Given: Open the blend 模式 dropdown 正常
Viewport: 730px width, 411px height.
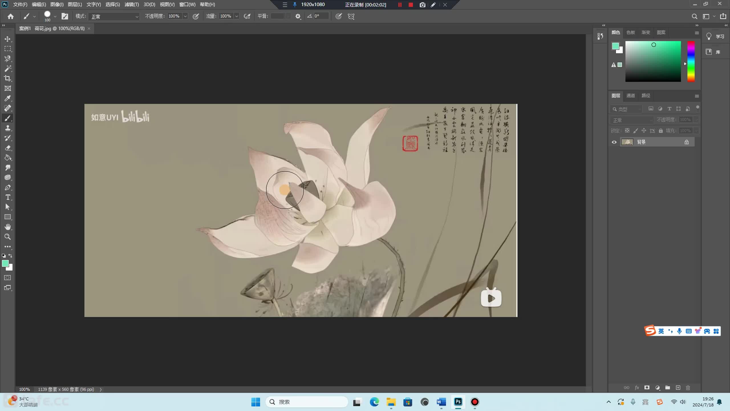Looking at the screenshot, I should click(x=114, y=17).
